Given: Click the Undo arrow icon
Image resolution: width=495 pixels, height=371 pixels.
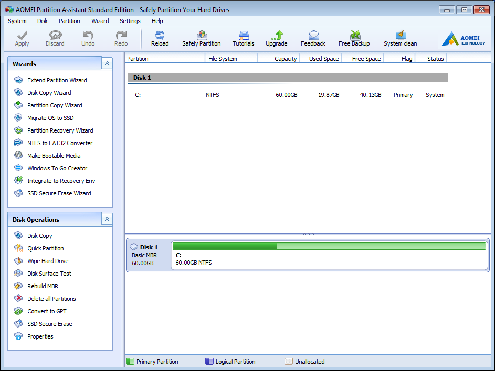Looking at the screenshot, I should (x=88, y=35).
